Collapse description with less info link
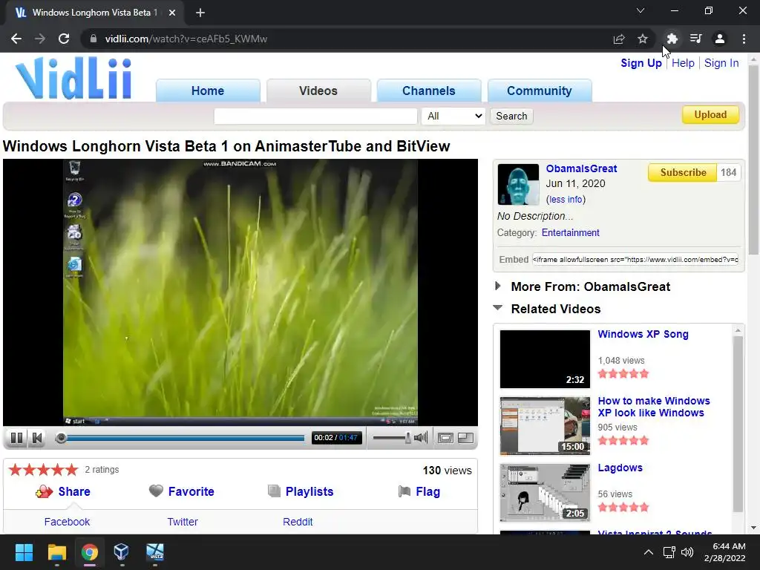Image resolution: width=760 pixels, height=570 pixels. click(x=566, y=199)
